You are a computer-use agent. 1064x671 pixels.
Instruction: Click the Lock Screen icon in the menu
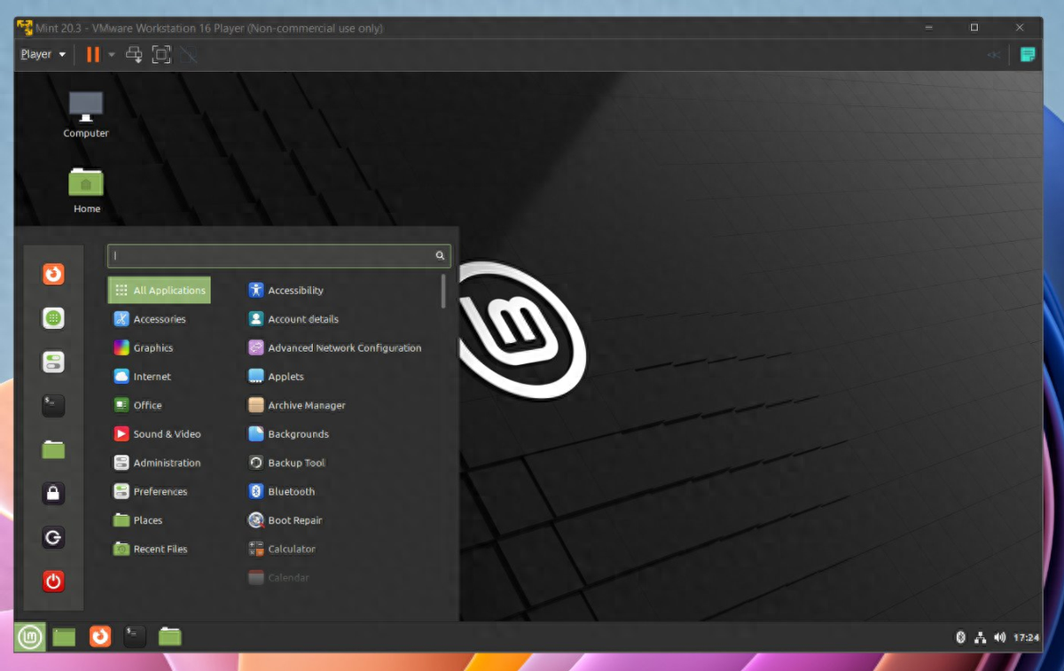click(53, 494)
